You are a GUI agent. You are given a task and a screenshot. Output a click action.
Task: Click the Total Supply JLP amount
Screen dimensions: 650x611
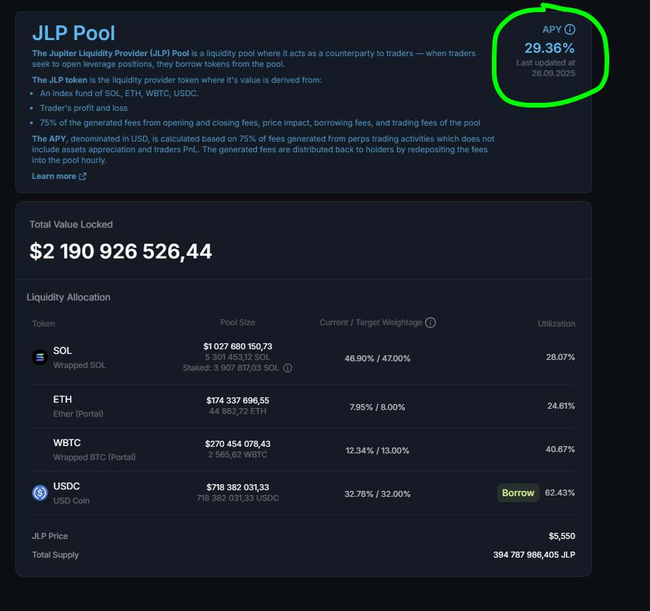(x=534, y=555)
